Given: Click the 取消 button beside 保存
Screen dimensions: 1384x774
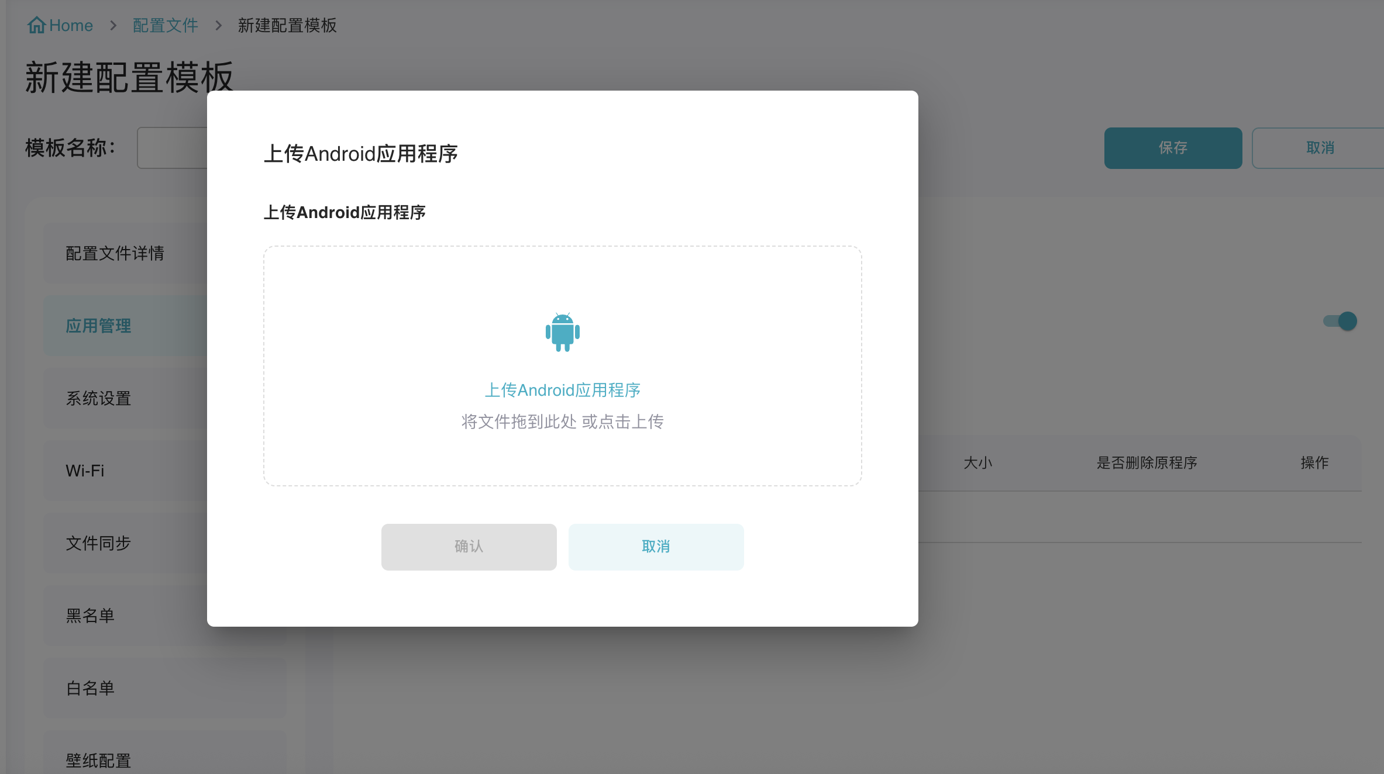Looking at the screenshot, I should coord(1320,148).
